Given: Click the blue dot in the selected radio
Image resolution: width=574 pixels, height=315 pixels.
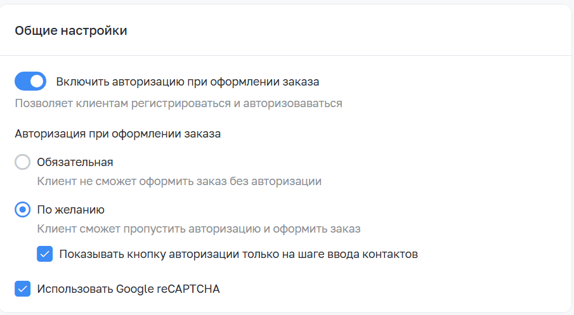Looking at the screenshot, I should point(22,210).
